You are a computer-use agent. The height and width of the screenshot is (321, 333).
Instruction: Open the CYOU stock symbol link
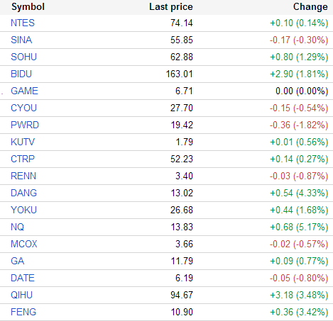[x=23, y=108]
